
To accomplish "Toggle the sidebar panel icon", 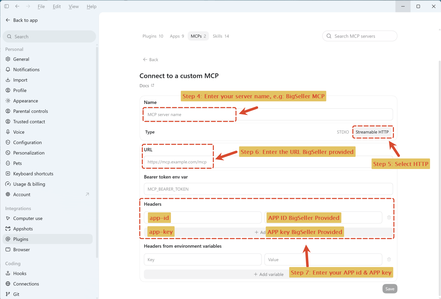I will click(x=7, y=6).
